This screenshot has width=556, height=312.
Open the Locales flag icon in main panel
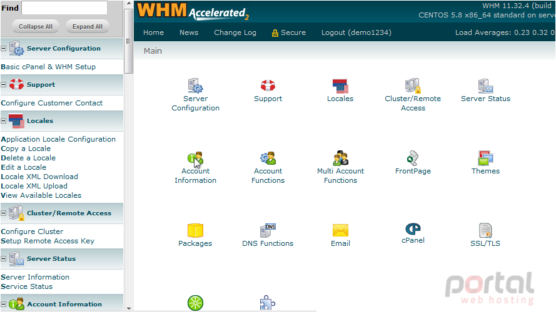tap(340, 85)
